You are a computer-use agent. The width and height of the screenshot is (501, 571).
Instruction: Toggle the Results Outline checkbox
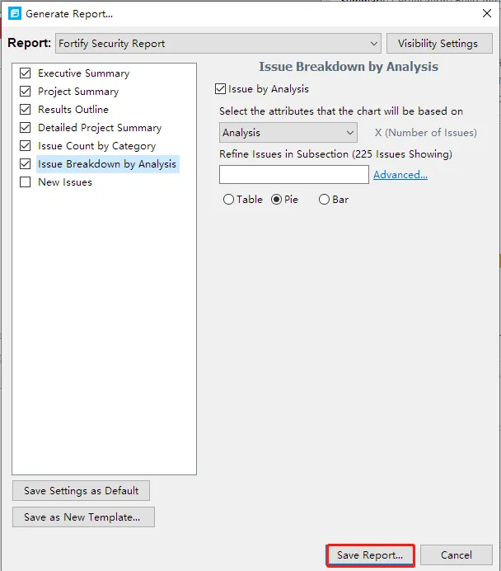pyautogui.click(x=25, y=109)
